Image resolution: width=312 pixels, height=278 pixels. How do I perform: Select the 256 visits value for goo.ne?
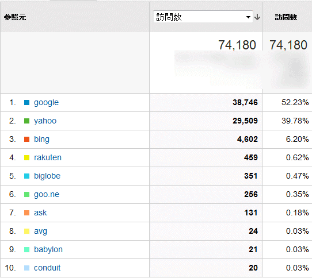coord(251,194)
